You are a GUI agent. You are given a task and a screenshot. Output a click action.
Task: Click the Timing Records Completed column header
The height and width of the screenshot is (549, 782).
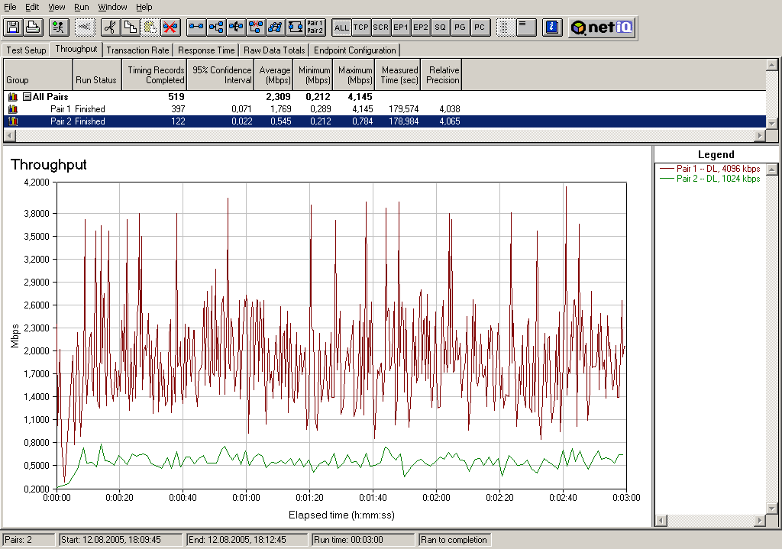[156, 75]
